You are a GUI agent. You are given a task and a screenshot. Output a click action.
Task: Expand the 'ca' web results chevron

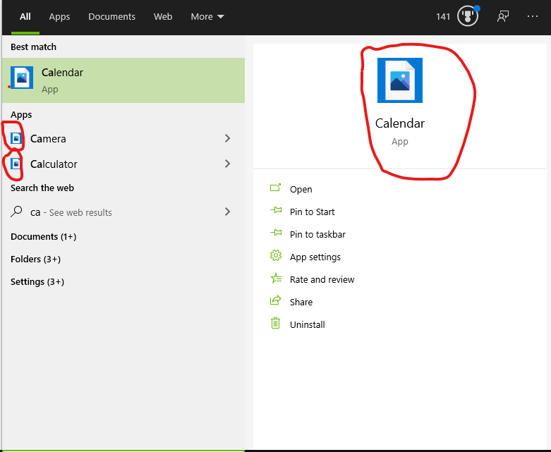pyautogui.click(x=227, y=212)
